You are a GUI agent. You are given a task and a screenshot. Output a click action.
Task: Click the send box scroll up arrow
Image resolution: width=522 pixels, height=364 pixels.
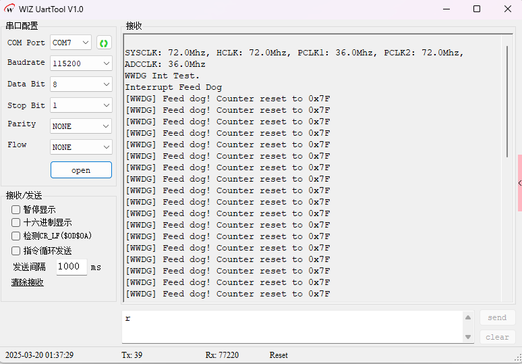tap(468, 317)
